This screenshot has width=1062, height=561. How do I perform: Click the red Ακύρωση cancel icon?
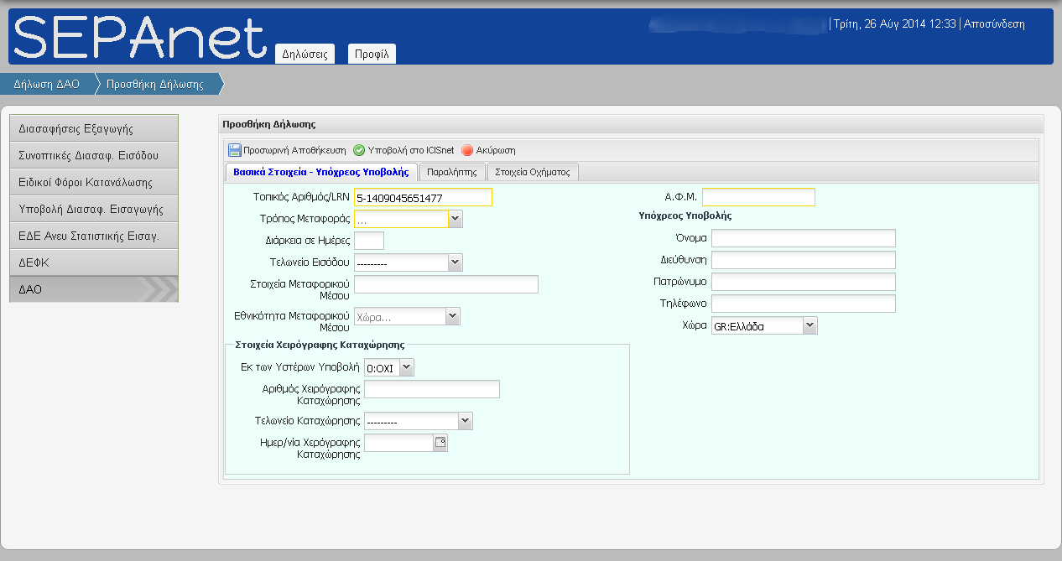[x=467, y=150]
